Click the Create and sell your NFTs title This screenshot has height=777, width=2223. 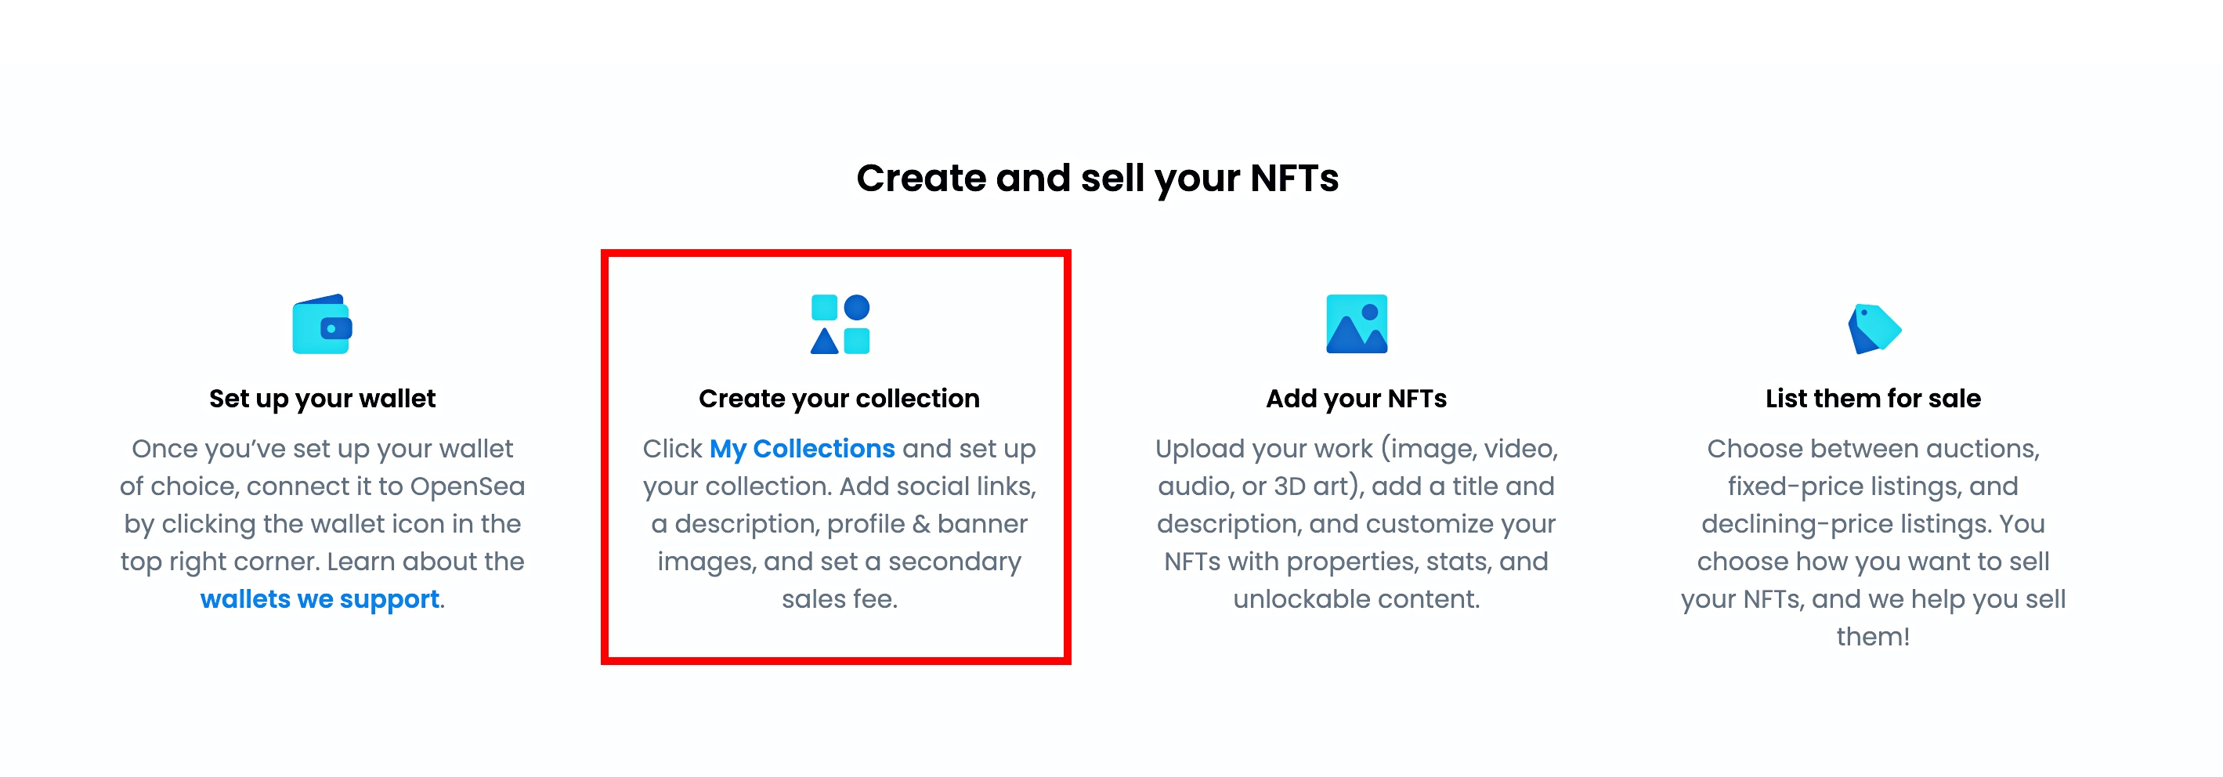1097,179
